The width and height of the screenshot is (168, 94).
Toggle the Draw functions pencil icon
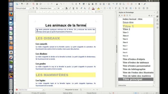145,4
